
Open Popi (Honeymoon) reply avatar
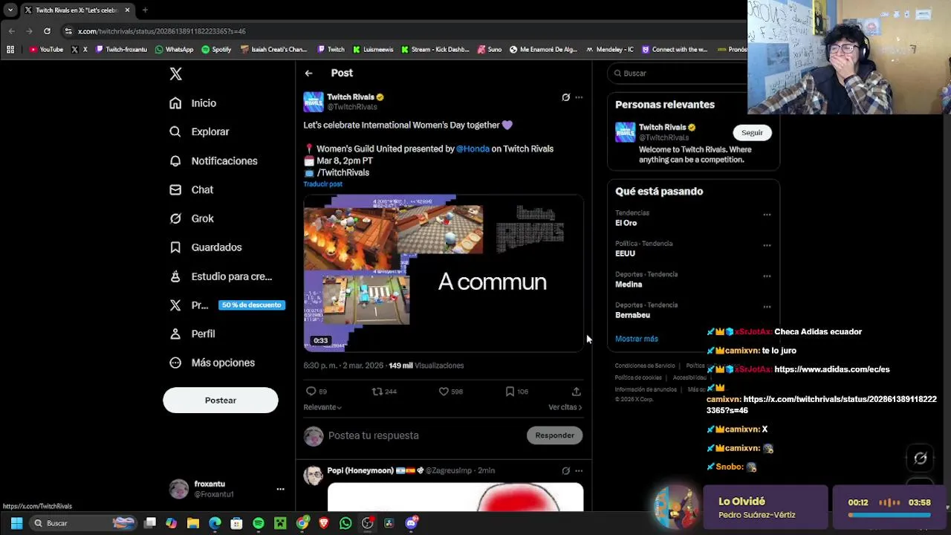click(x=314, y=476)
